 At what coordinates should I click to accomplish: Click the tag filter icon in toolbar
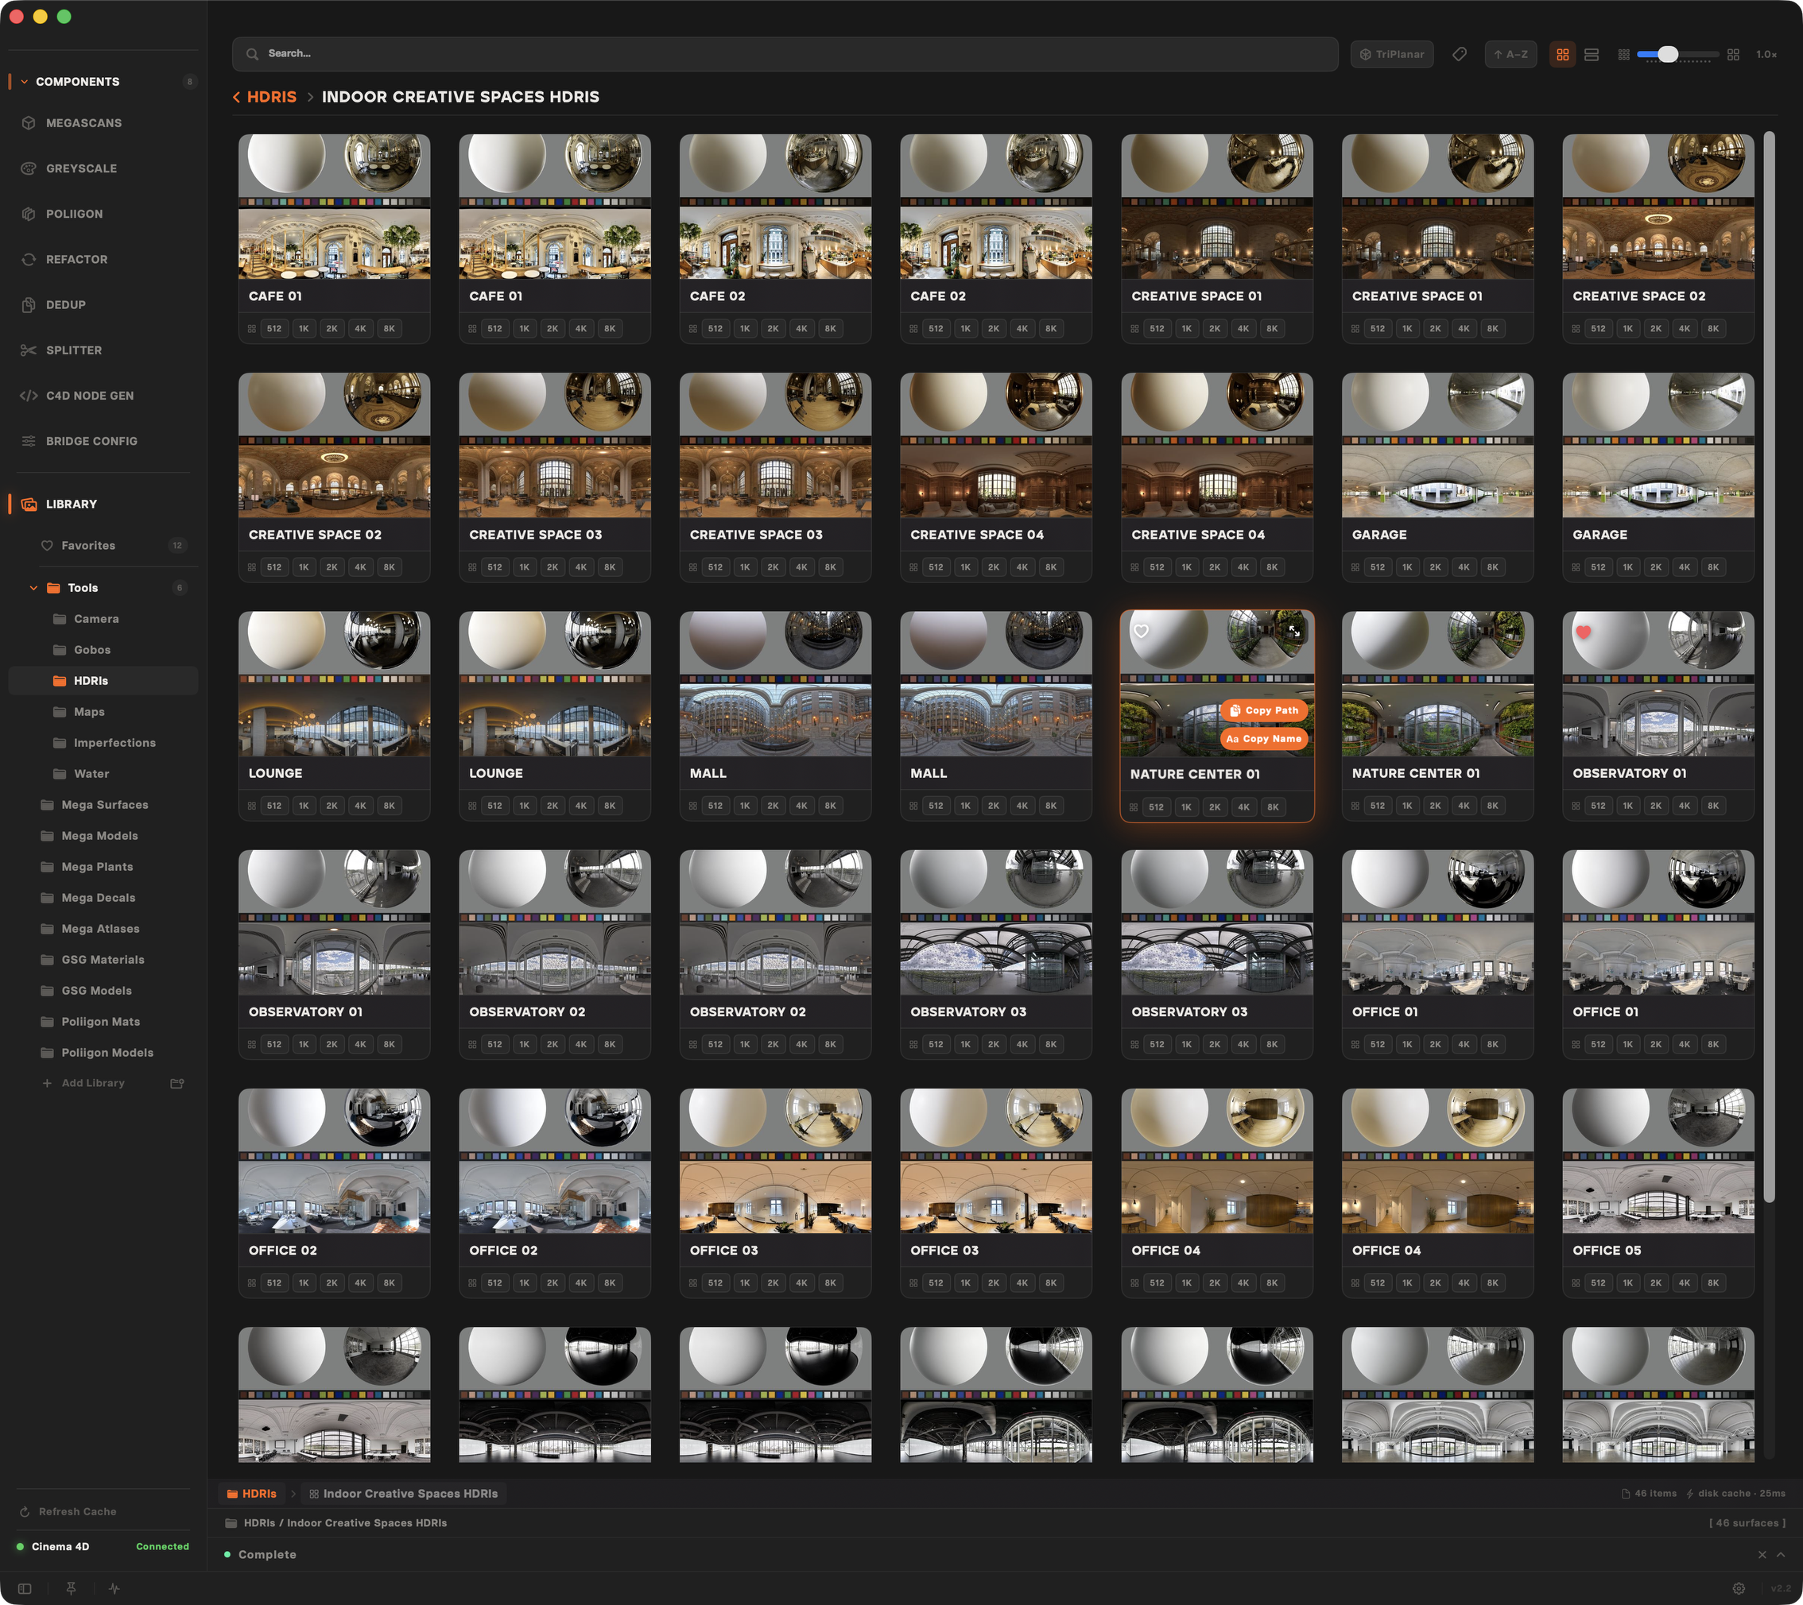(1460, 54)
